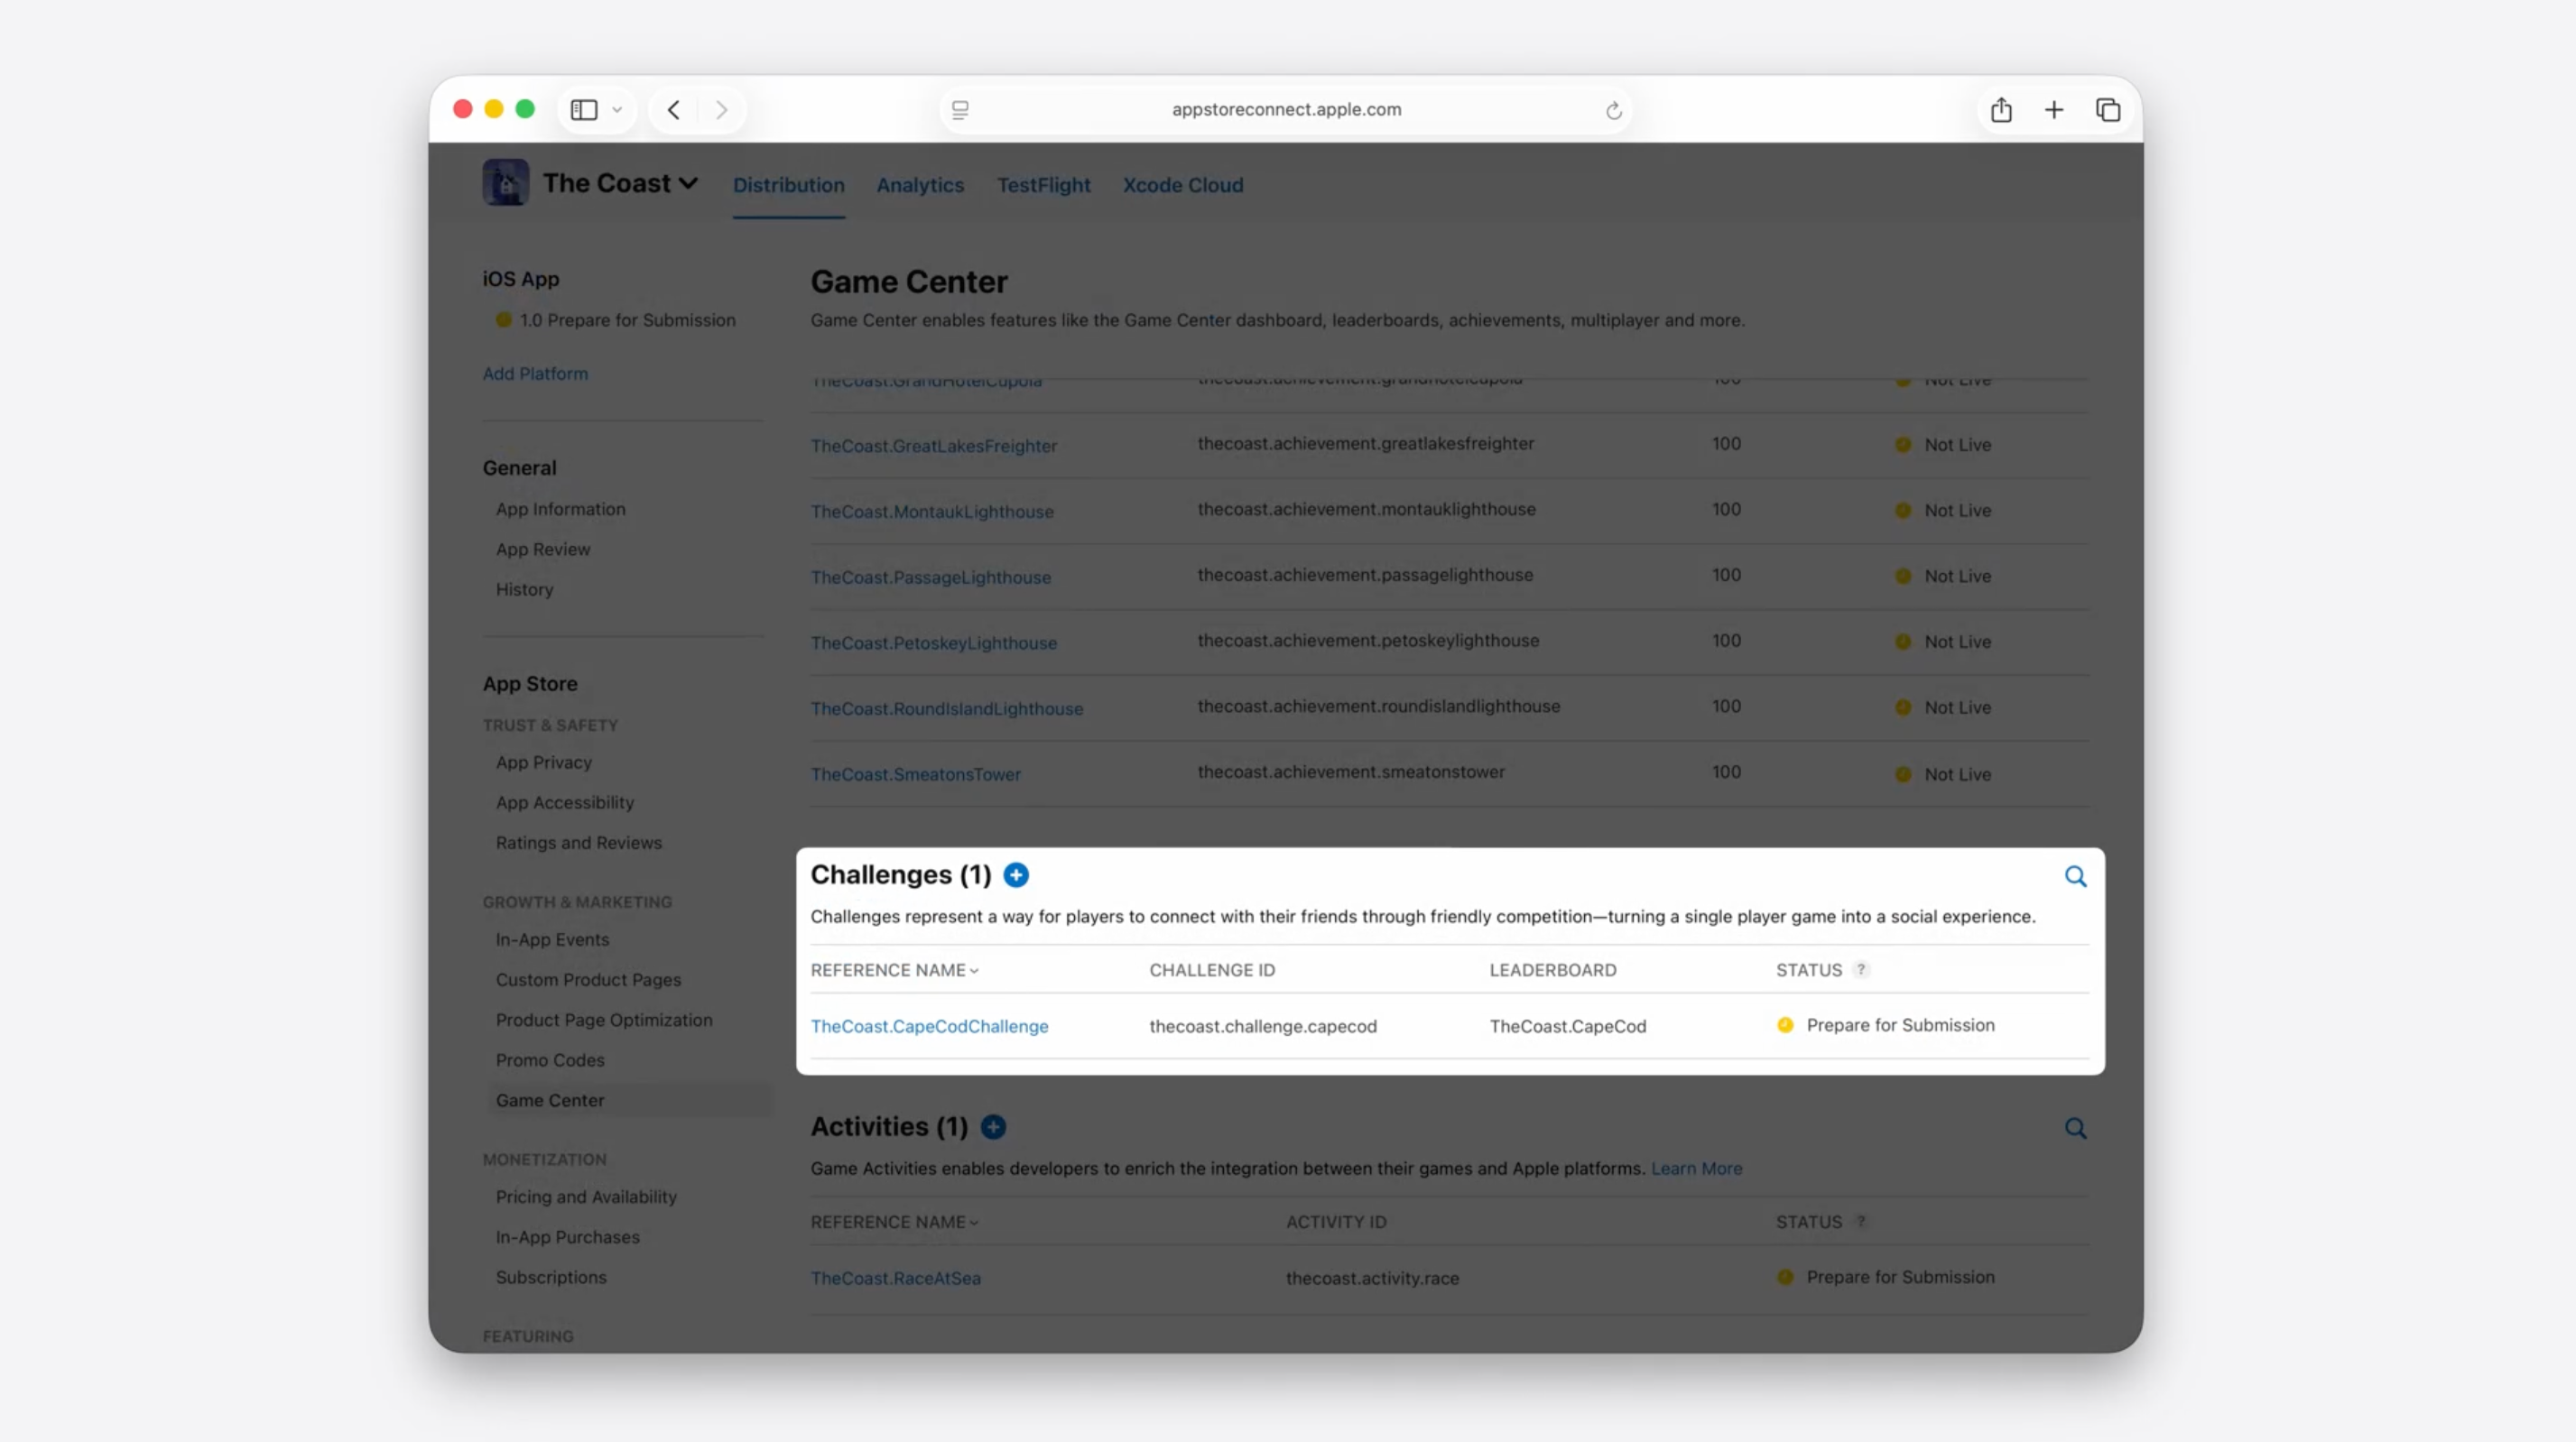Screen dimensions: 2576x1442
Task: Open In-App Purchases in the sidebar
Action: coord(567,1237)
